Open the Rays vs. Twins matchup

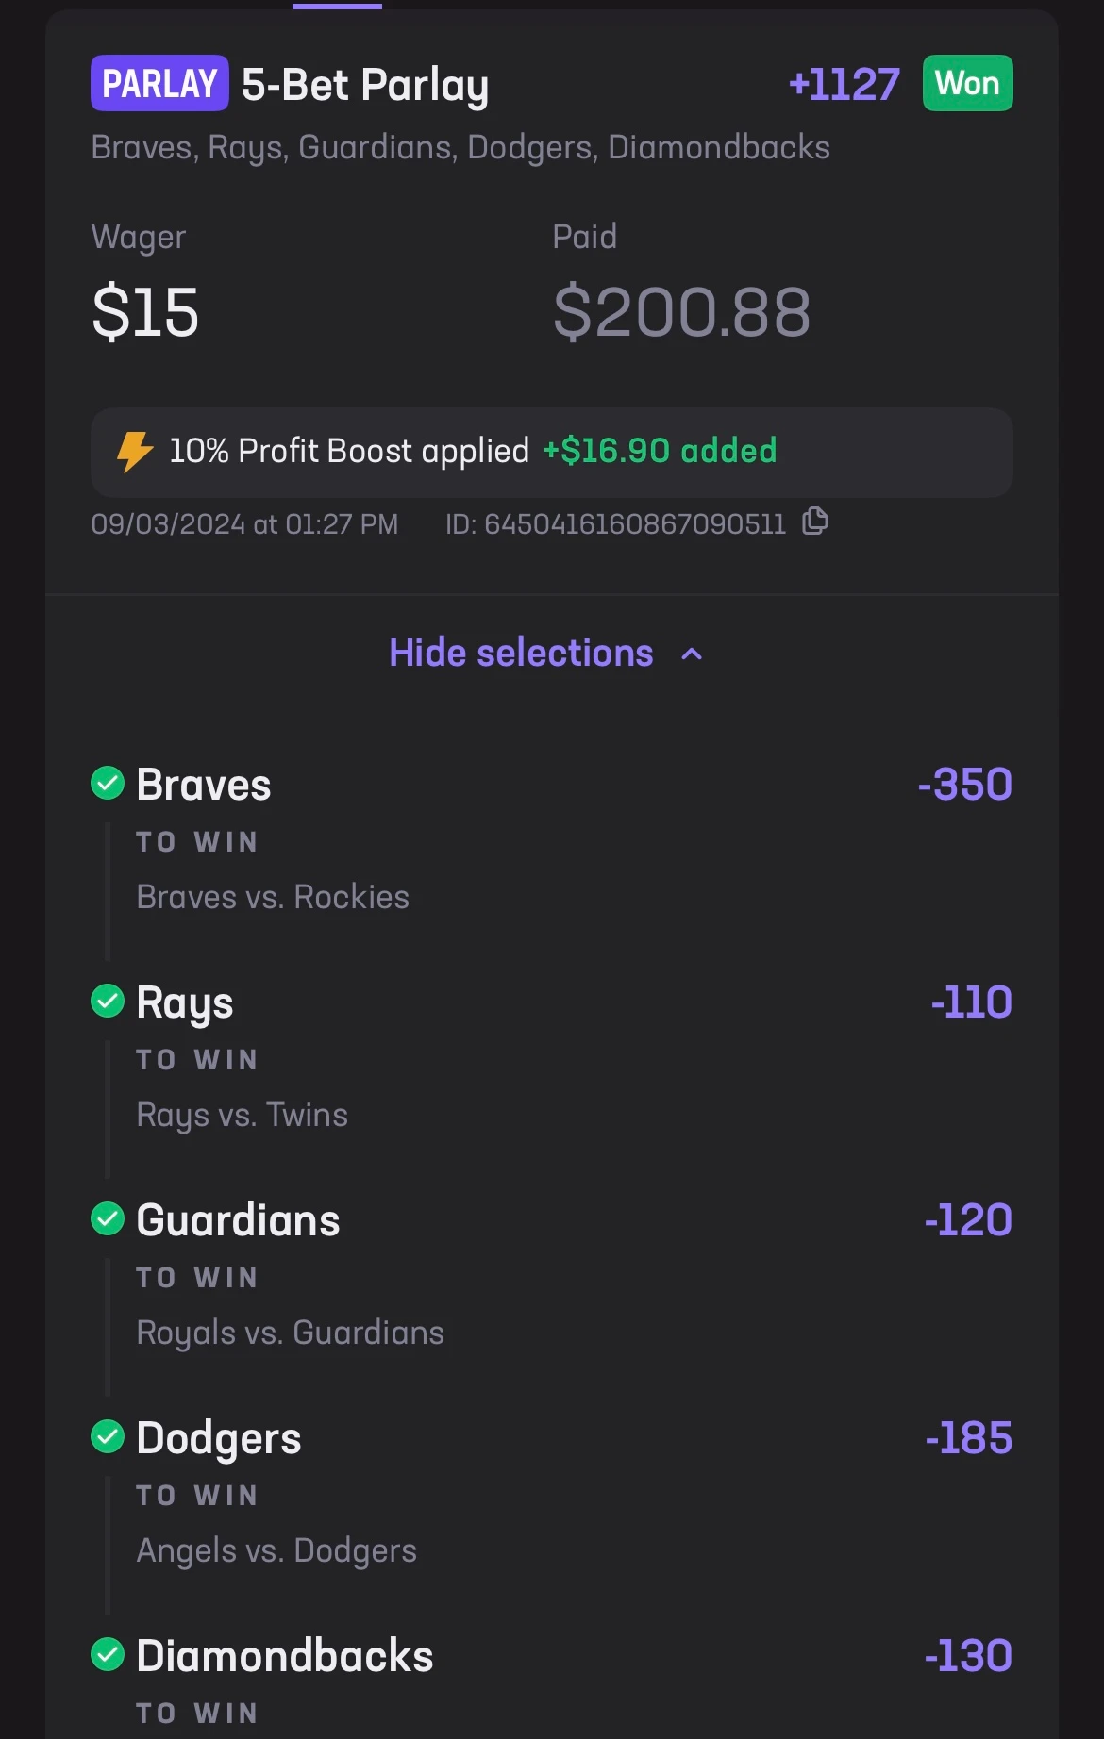tap(243, 1115)
